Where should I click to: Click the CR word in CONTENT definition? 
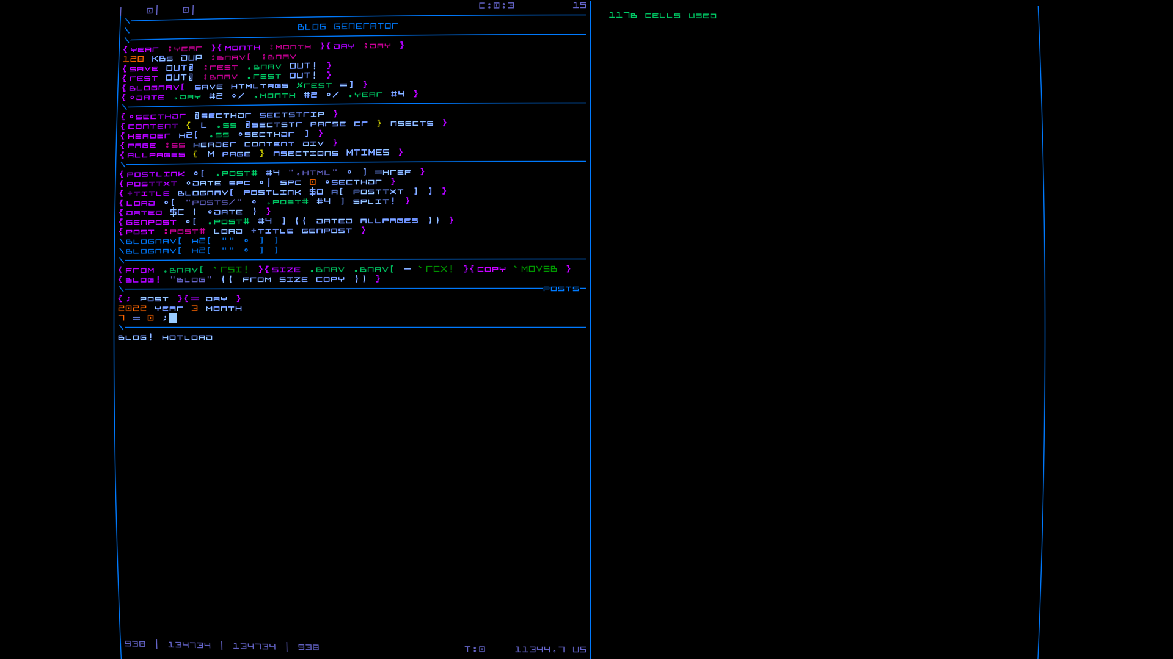pos(360,124)
